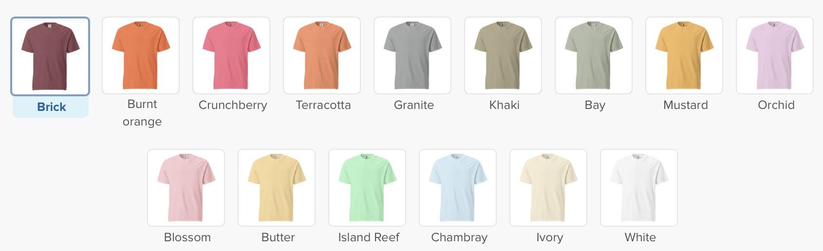This screenshot has width=823, height=251.
Task: Select the Khaki shirt swatch
Action: [503, 55]
